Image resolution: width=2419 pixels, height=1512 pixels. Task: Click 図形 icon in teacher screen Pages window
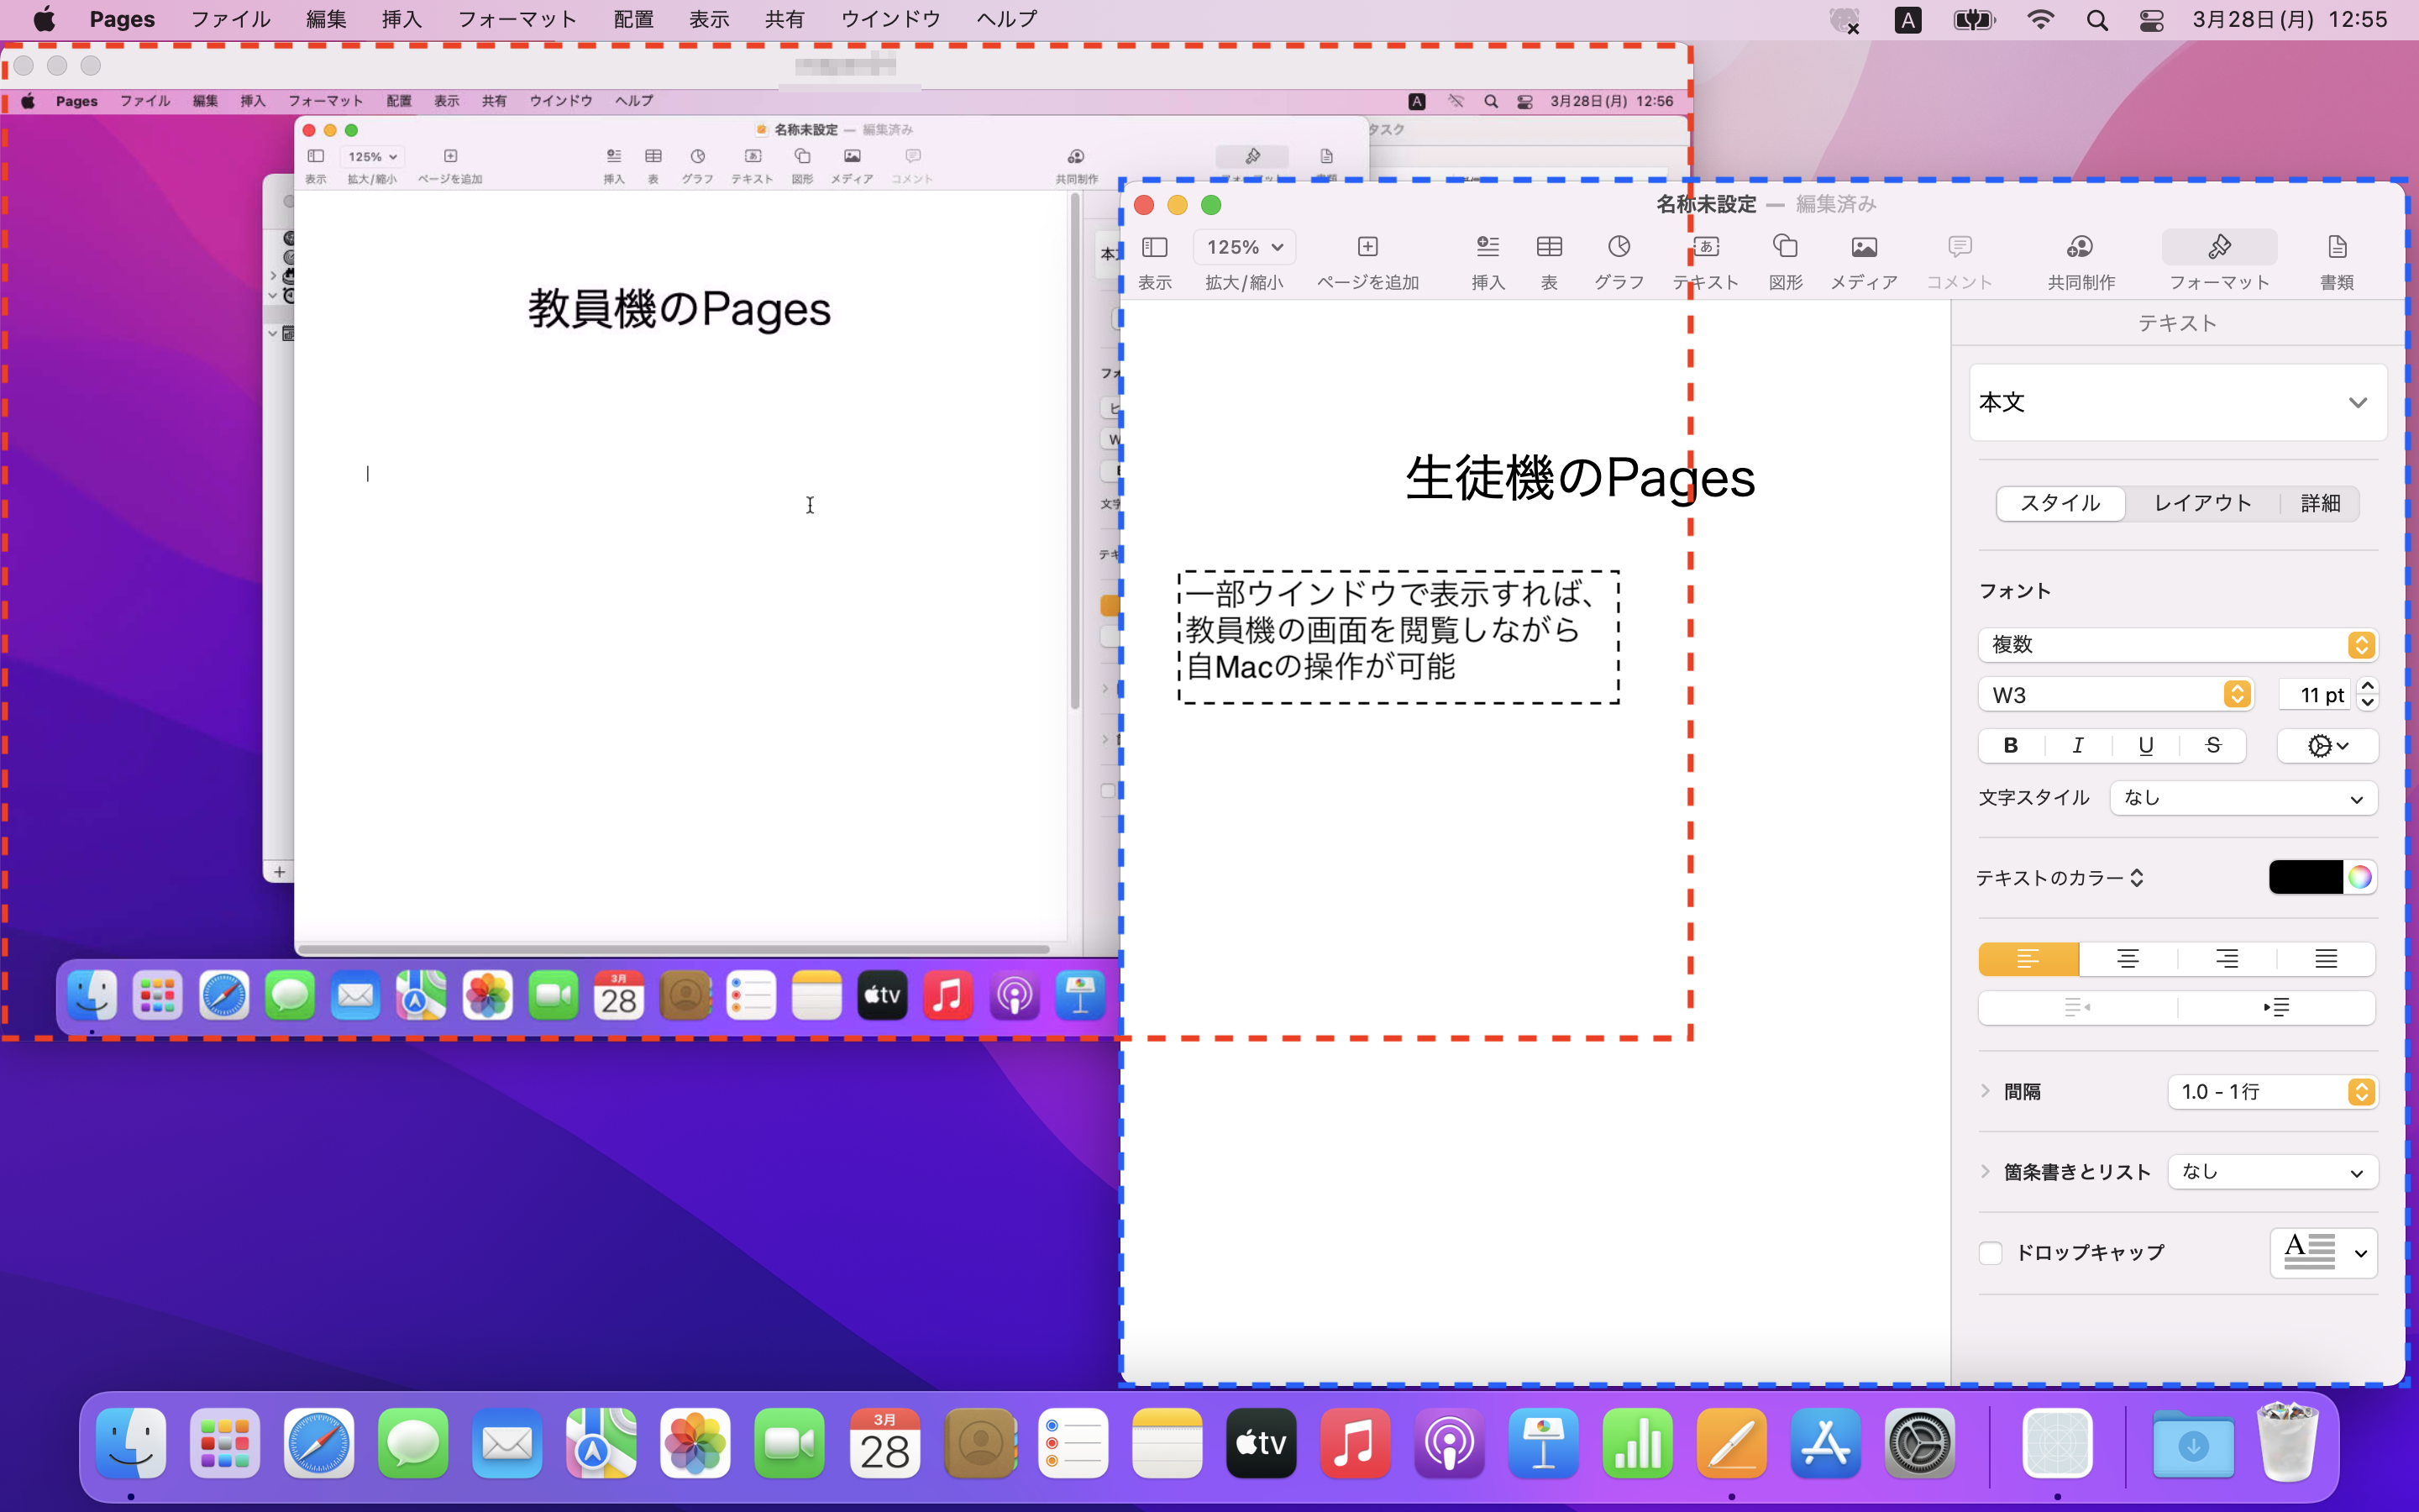click(x=801, y=157)
